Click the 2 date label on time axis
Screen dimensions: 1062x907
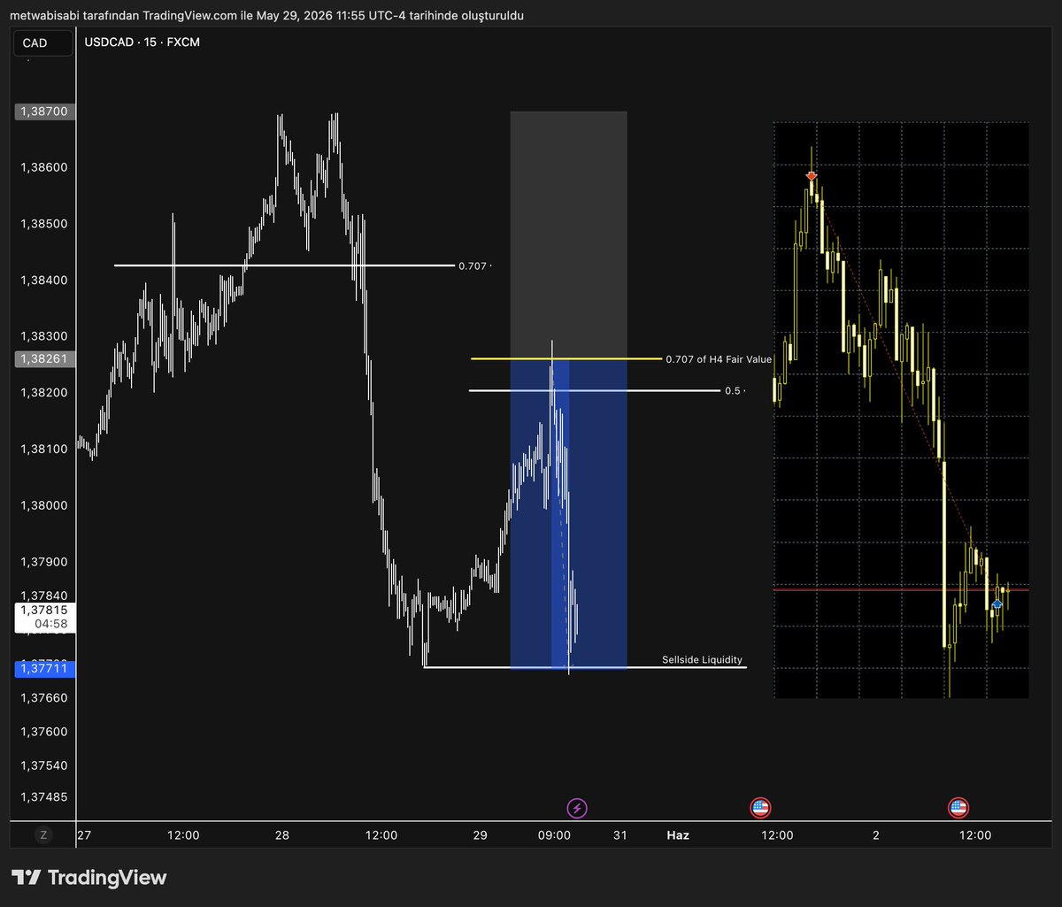[876, 834]
